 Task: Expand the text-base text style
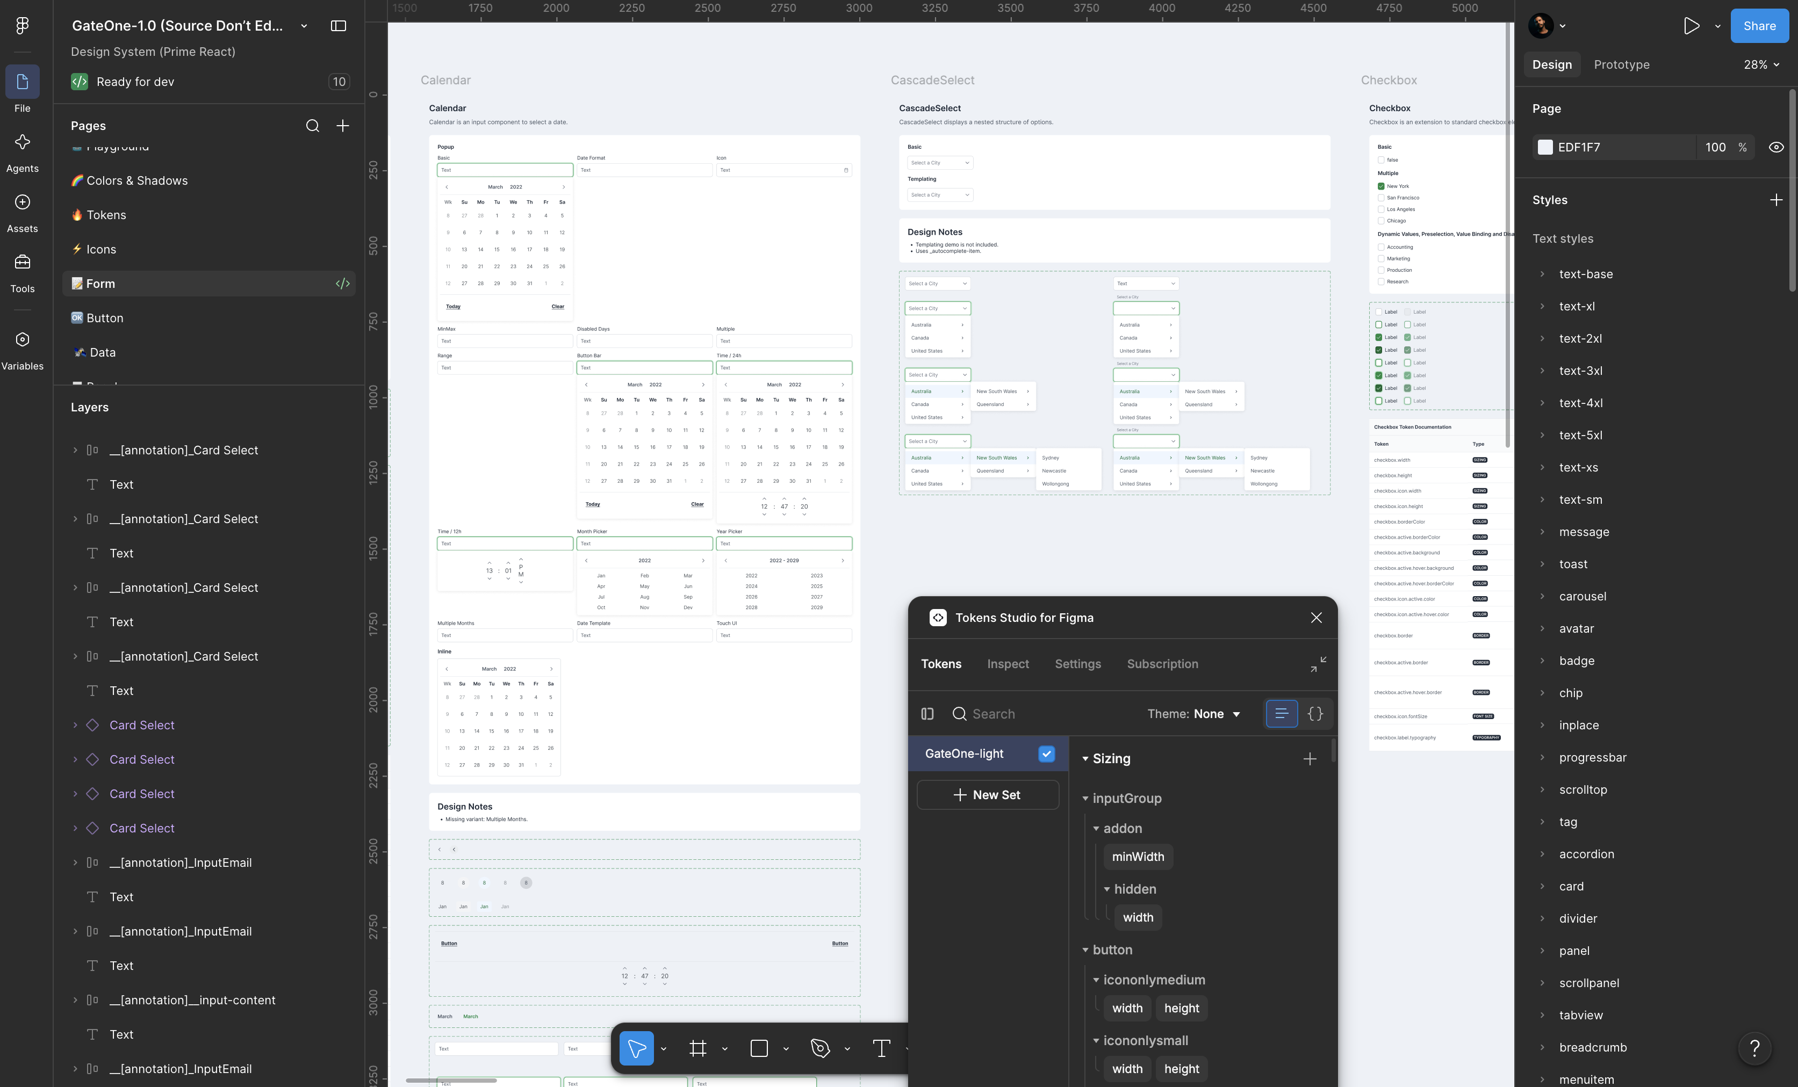1542,274
